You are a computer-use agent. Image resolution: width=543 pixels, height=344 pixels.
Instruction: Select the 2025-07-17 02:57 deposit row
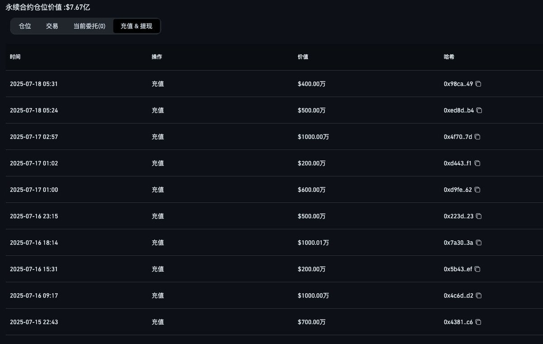(274, 137)
